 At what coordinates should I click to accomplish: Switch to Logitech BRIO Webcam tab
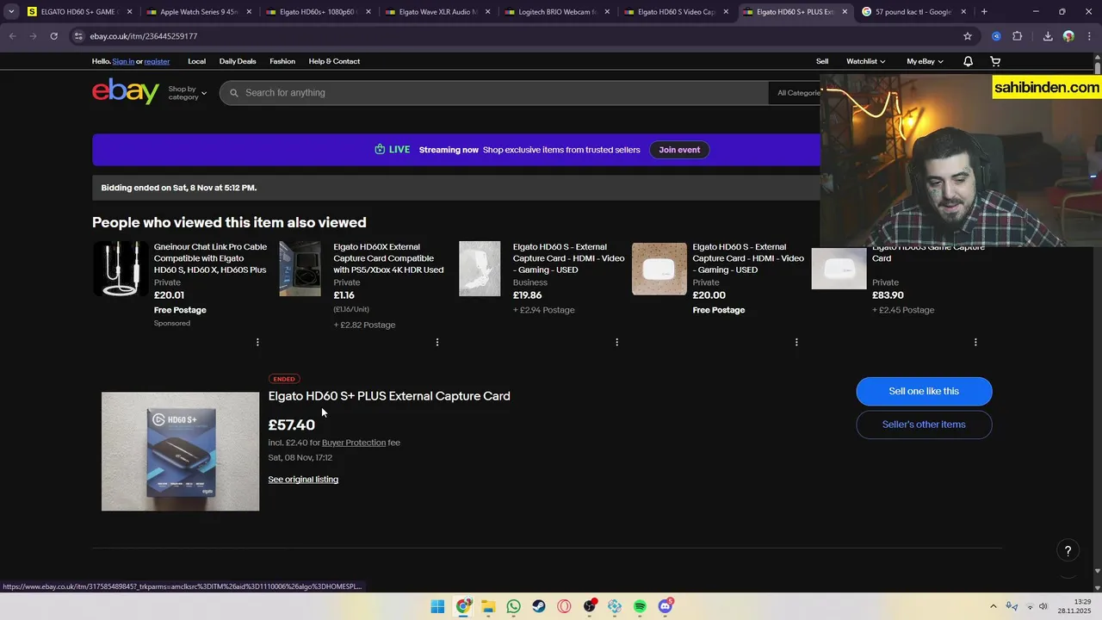tap(558, 12)
